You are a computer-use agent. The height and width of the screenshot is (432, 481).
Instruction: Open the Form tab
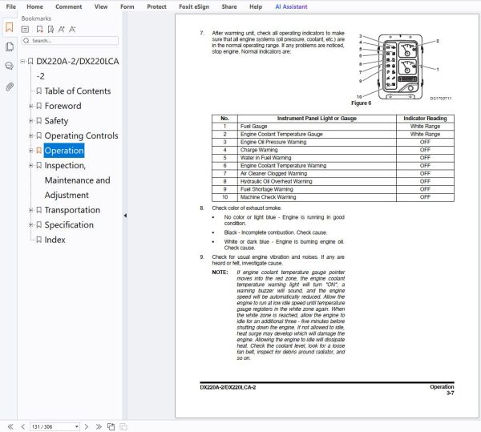[x=127, y=6]
